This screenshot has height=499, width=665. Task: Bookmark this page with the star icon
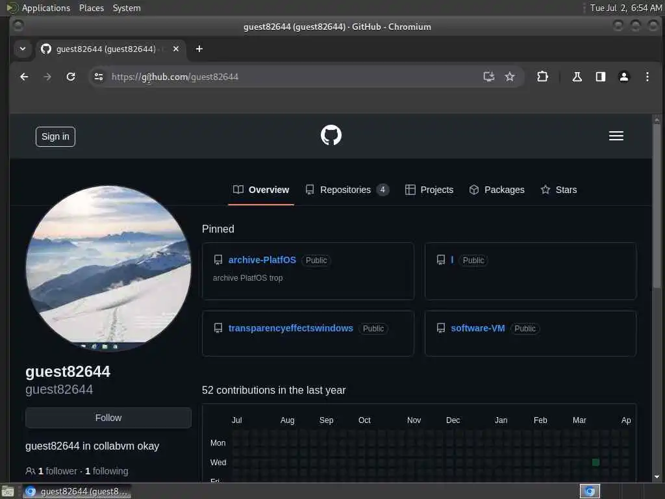(510, 77)
